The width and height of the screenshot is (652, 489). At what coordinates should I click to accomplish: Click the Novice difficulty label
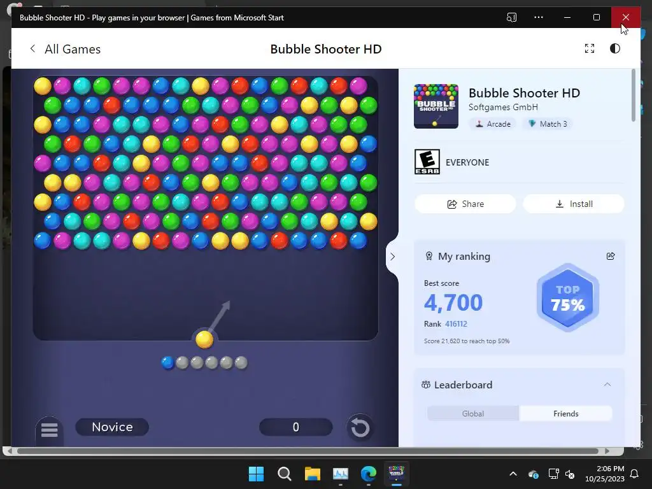click(x=112, y=427)
